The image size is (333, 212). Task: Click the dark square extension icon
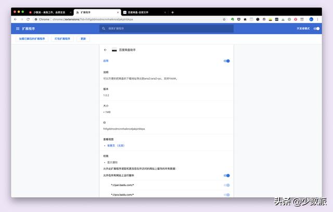point(277,19)
